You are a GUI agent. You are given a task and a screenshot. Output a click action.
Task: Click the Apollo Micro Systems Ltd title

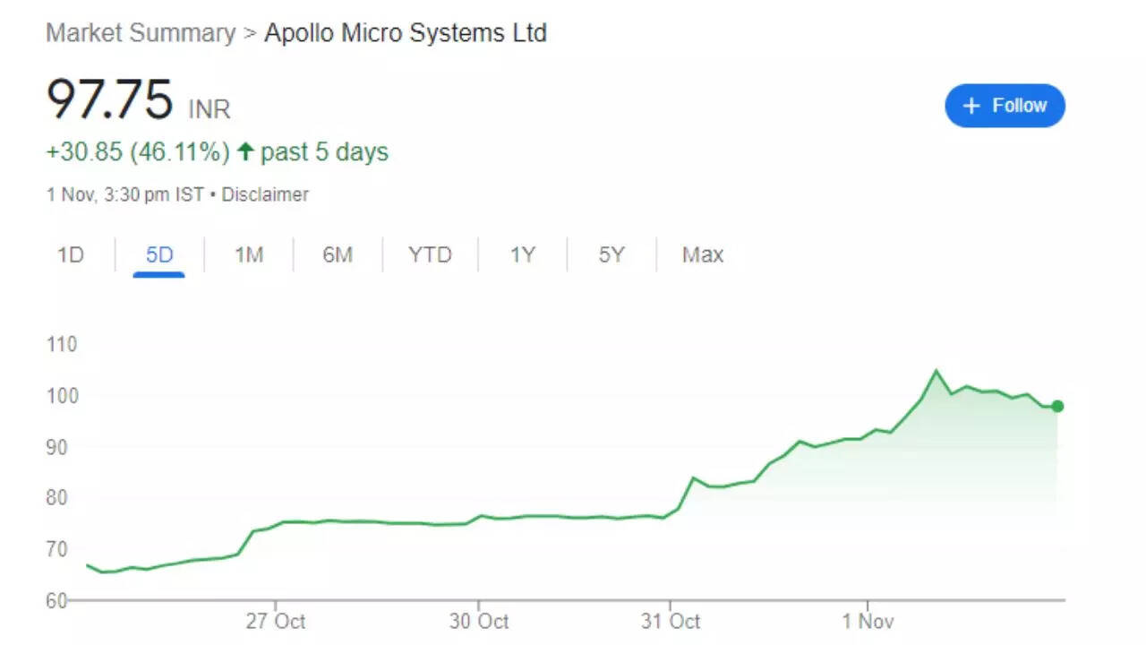tap(405, 33)
